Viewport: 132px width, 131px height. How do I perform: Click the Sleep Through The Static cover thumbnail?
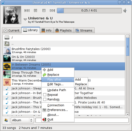7,74
